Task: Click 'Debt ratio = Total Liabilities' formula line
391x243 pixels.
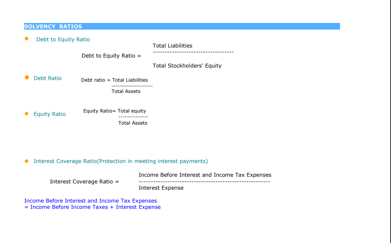Action: [114, 80]
